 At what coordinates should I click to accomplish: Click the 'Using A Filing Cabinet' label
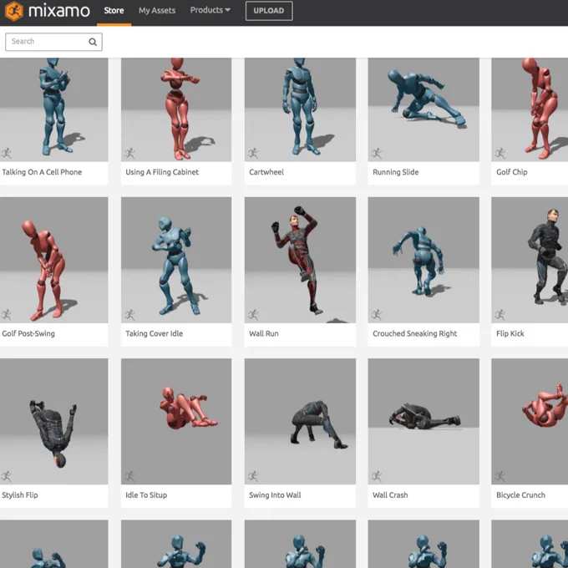(162, 172)
